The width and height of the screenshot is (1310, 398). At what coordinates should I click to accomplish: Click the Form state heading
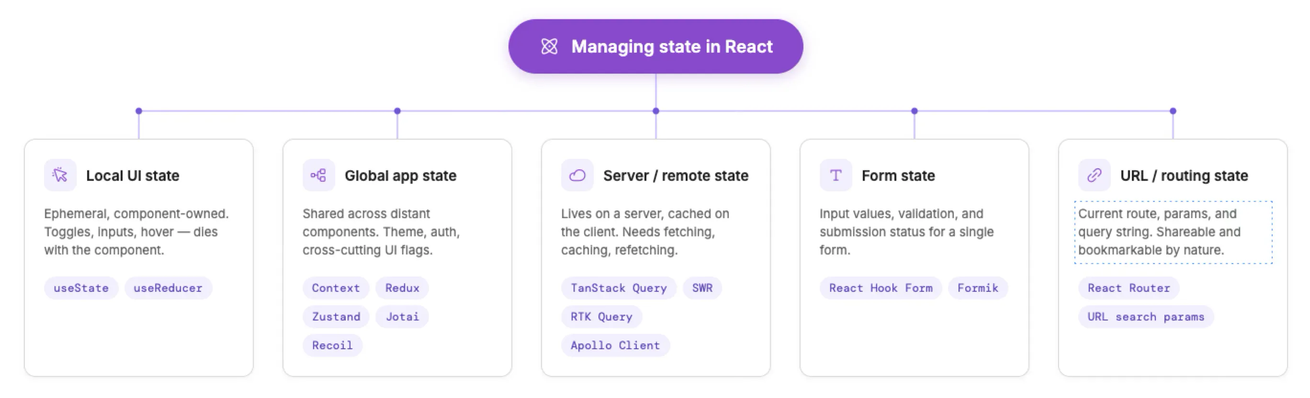click(x=898, y=176)
